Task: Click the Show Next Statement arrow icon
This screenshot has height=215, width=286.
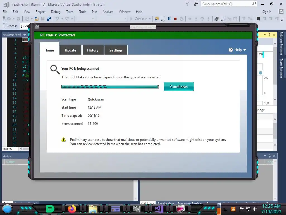Action: coord(190,19)
